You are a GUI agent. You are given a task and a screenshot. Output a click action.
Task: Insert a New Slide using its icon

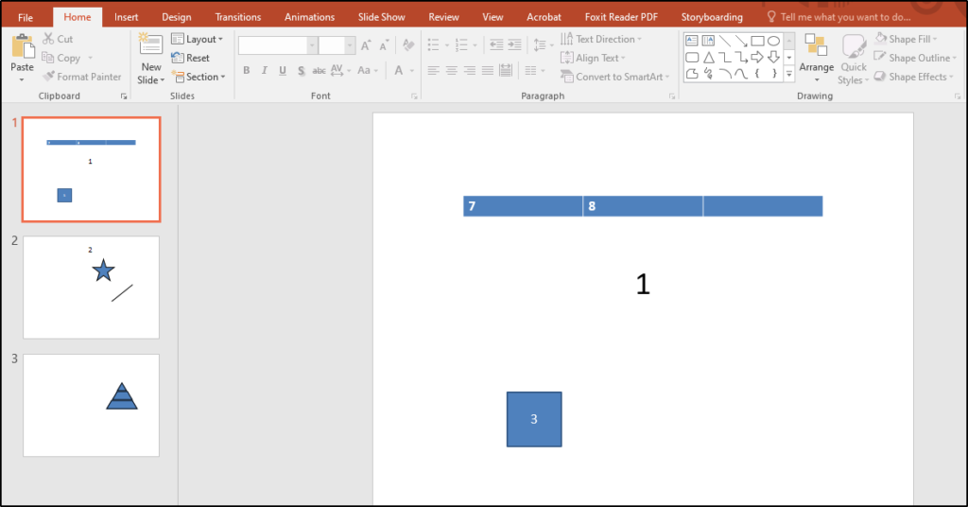(x=150, y=45)
